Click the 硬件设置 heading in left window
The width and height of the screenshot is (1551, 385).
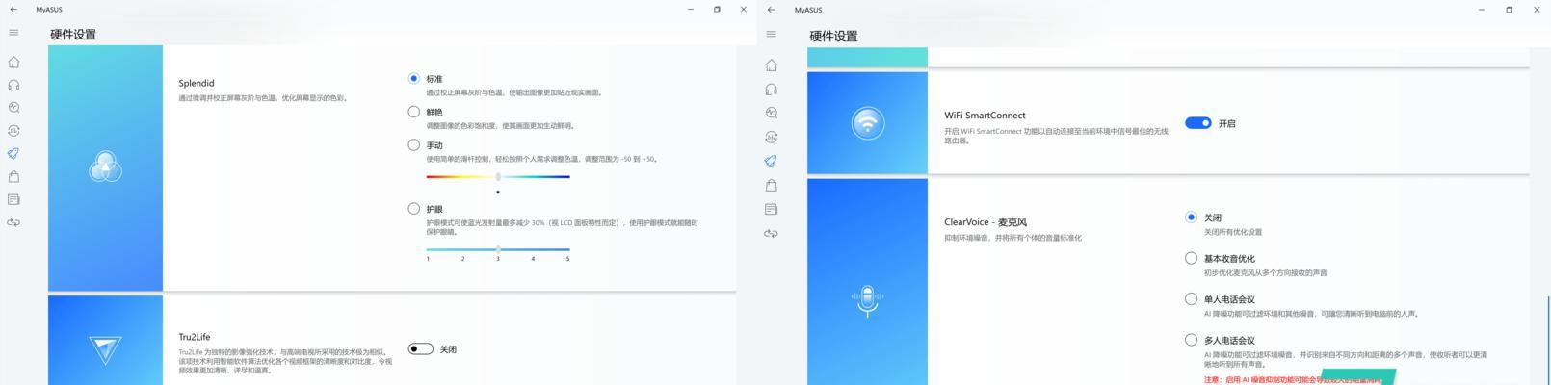73,35
